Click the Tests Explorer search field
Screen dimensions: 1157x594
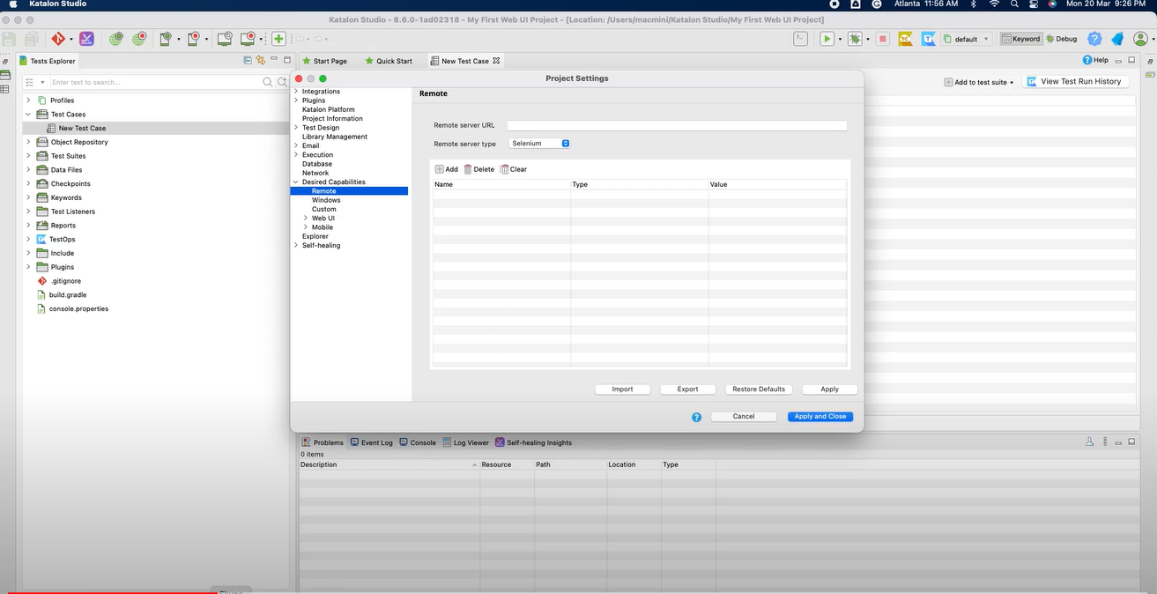[x=155, y=82]
